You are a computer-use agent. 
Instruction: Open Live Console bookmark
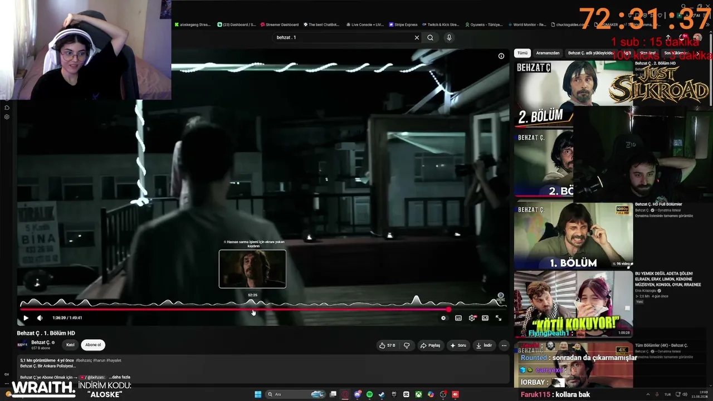point(365,25)
